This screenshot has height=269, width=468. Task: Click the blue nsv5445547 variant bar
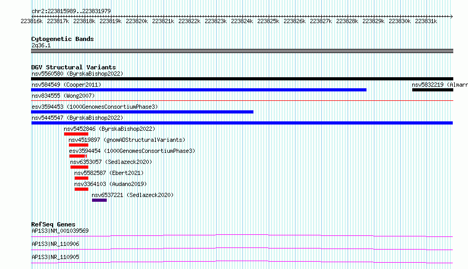coord(242,123)
